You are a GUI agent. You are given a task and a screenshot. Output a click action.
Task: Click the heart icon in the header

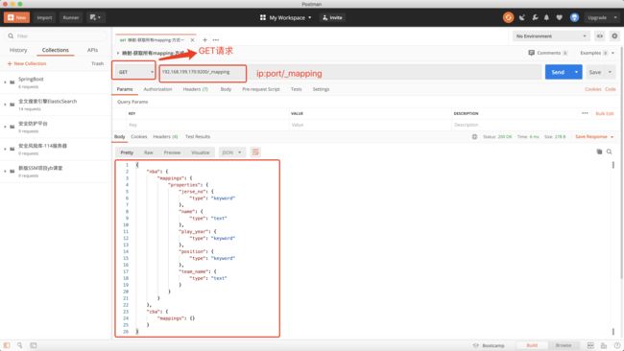pyautogui.click(x=559, y=17)
